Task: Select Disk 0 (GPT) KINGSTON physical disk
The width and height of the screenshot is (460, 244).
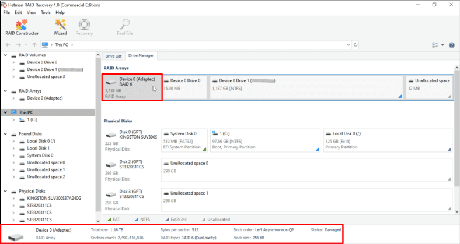Action: click(131, 140)
